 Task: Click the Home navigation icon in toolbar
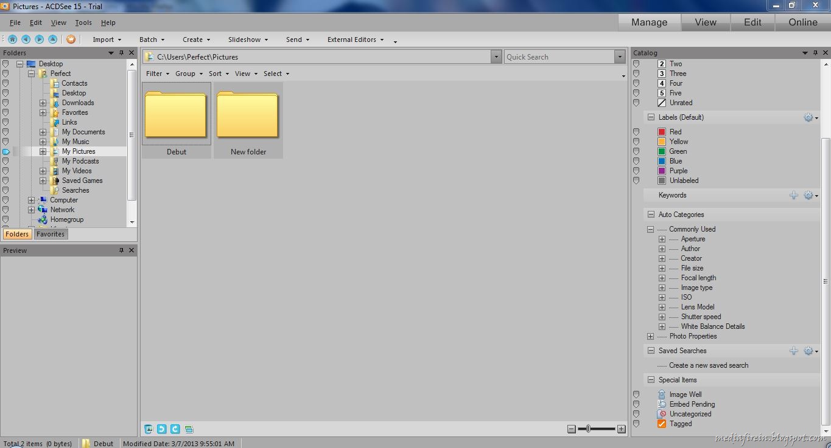[12, 40]
